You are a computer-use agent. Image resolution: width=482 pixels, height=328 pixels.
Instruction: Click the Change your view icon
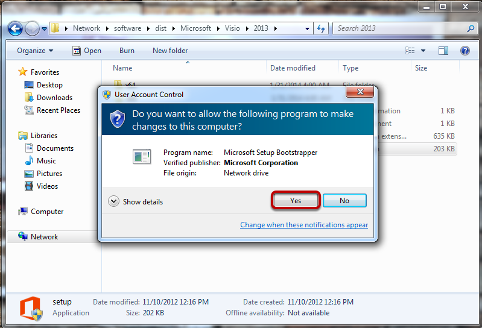tap(410, 51)
